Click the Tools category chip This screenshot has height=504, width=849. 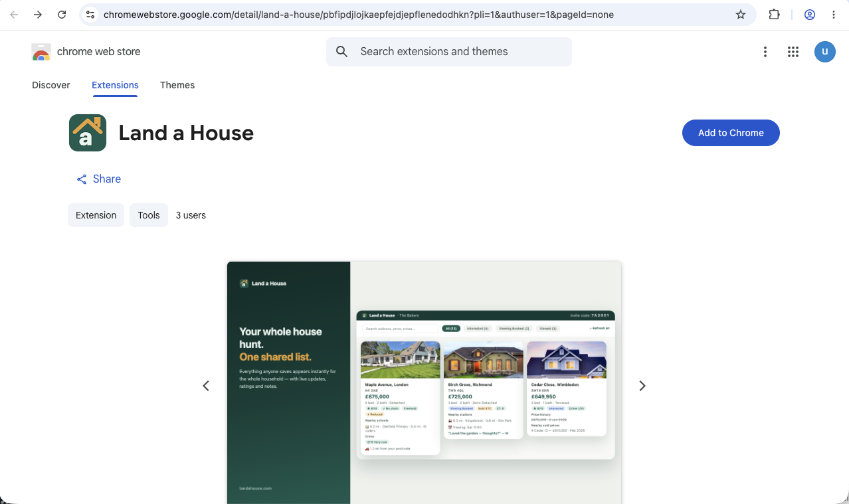pyautogui.click(x=149, y=215)
